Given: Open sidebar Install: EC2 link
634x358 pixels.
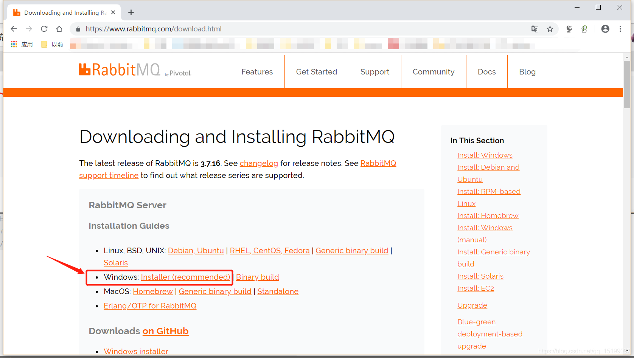Looking at the screenshot, I should [476, 288].
